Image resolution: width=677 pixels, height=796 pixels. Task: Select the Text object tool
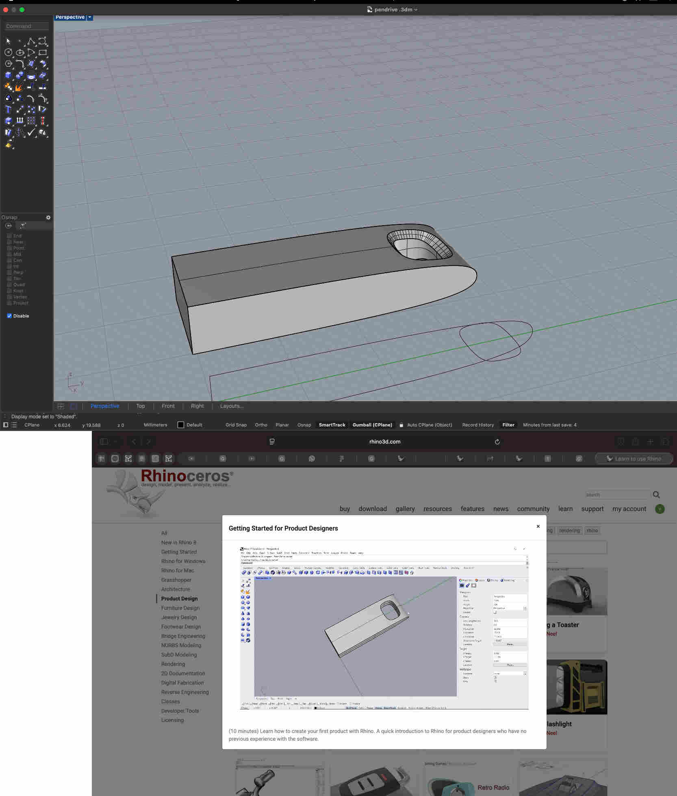(x=8, y=109)
